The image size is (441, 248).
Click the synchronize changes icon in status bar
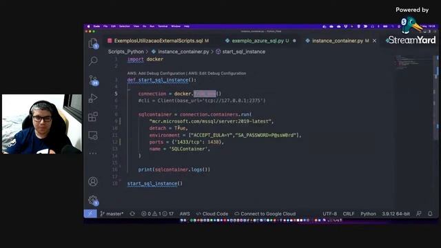click(x=132, y=214)
